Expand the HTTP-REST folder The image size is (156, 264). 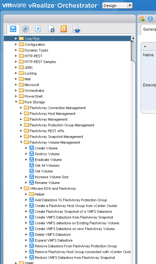click(16, 56)
